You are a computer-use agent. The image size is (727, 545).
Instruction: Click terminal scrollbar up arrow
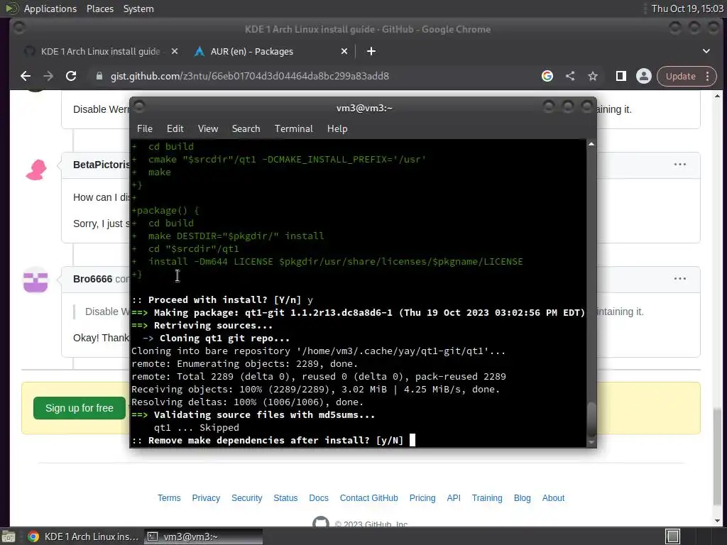591,145
